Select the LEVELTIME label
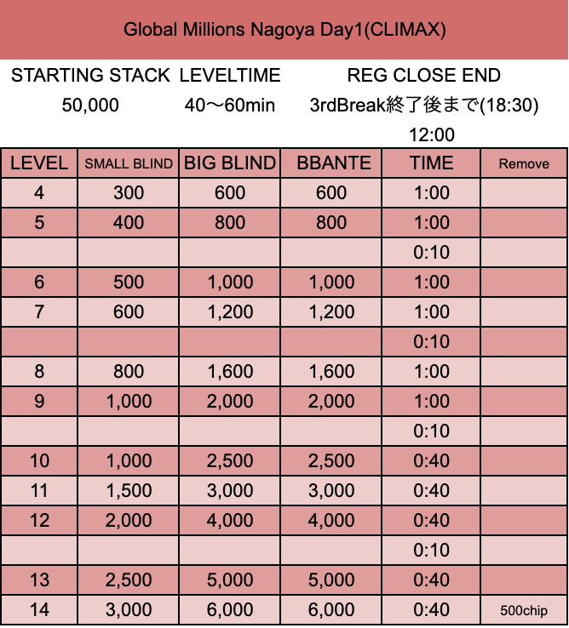Image resolution: width=569 pixels, height=628 pixels. tap(230, 76)
